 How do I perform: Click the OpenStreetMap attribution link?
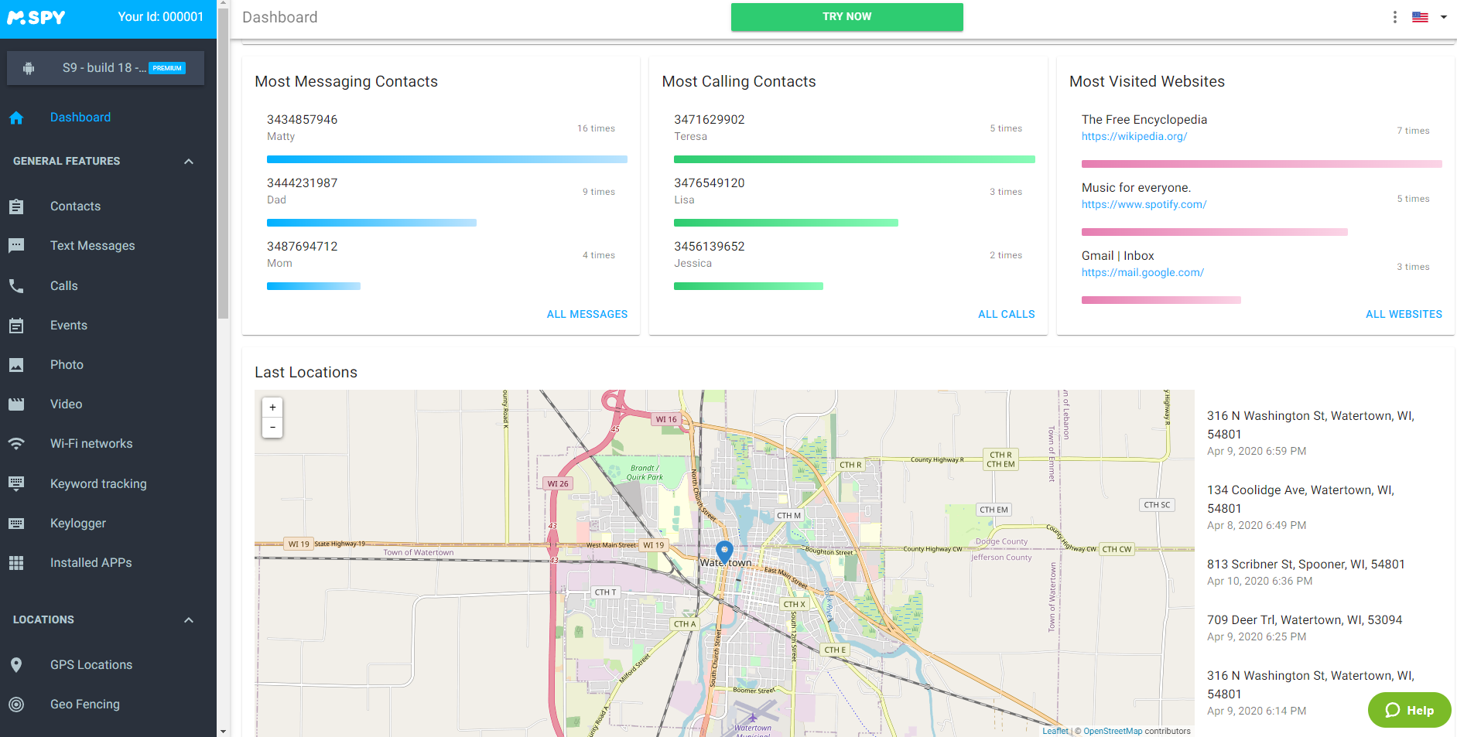click(x=1113, y=731)
